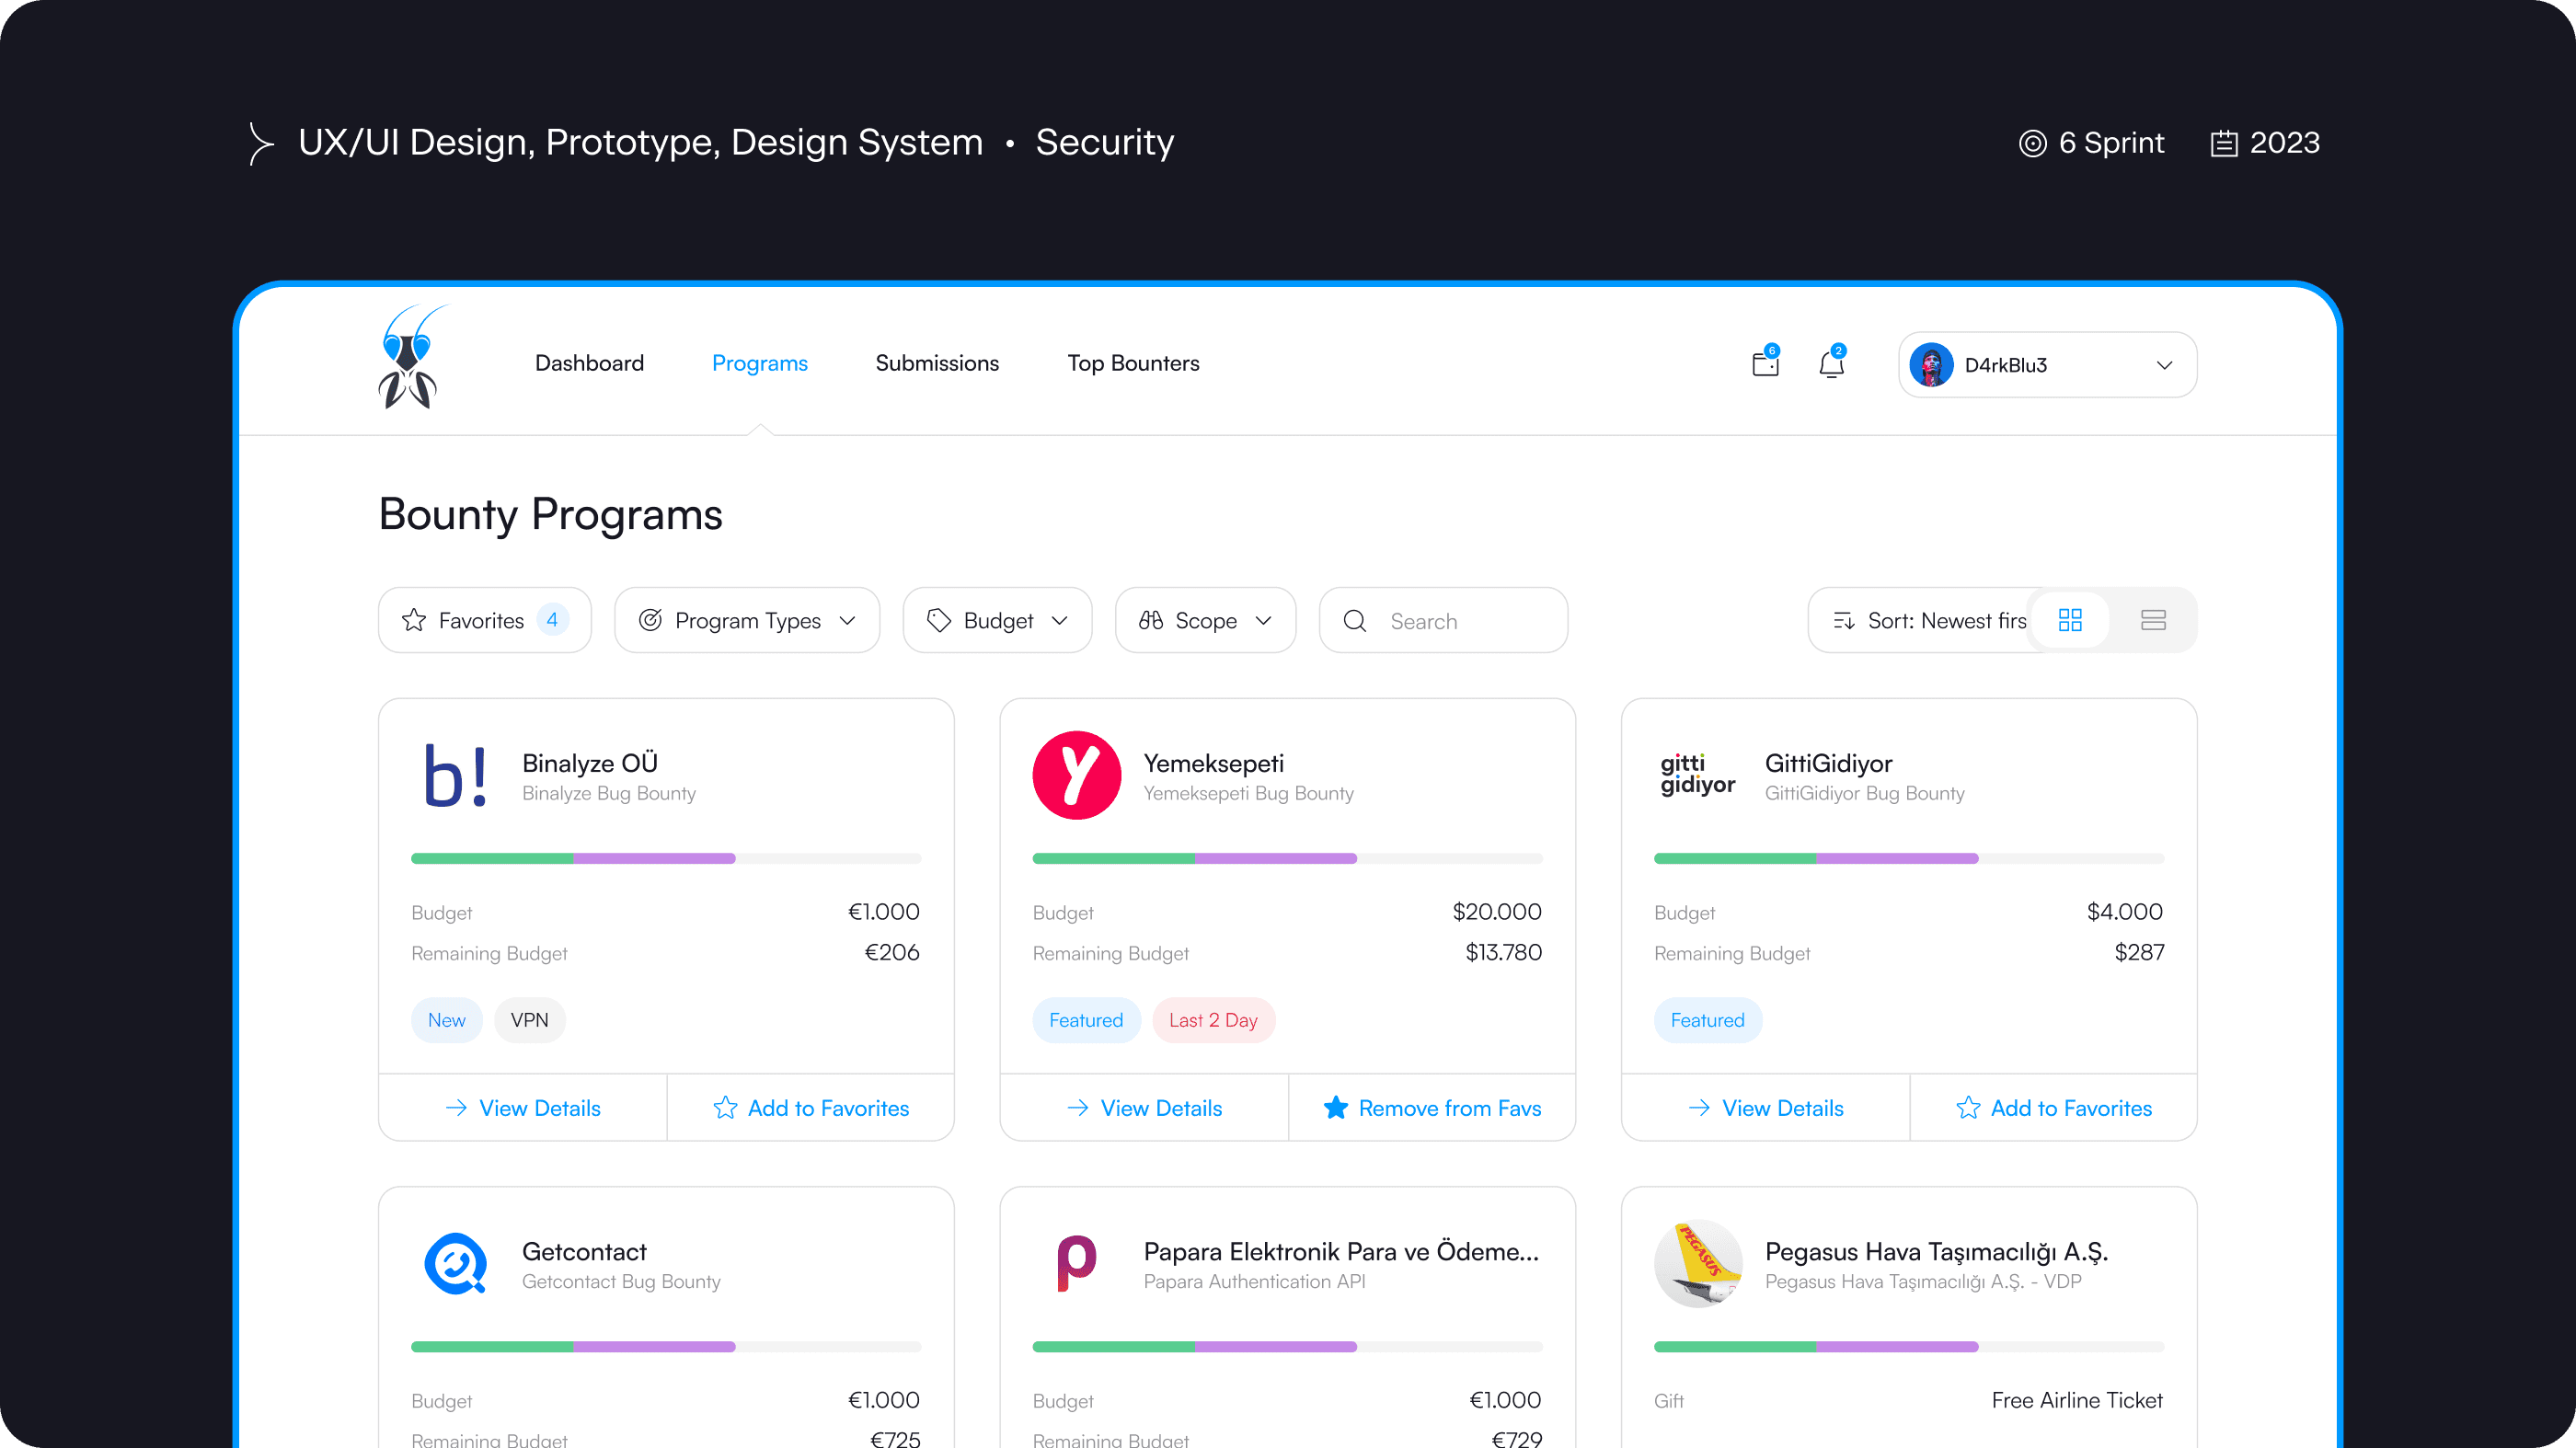Click the Getcontact logo icon
This screenshot has height=1448, width=2576.
click(455, 1263)
